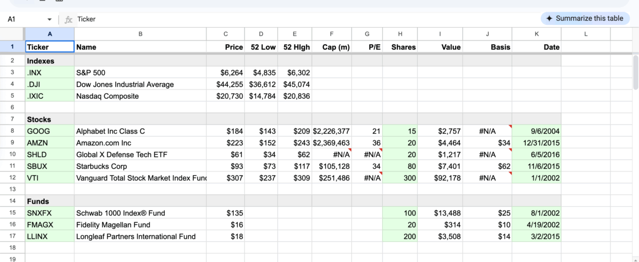This screenshot has height=262, width=639.
Task: Click the Alphabet Inc Class C cell
Action: [140, 131]
